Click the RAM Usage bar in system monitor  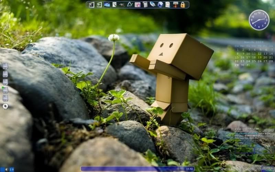267,136
